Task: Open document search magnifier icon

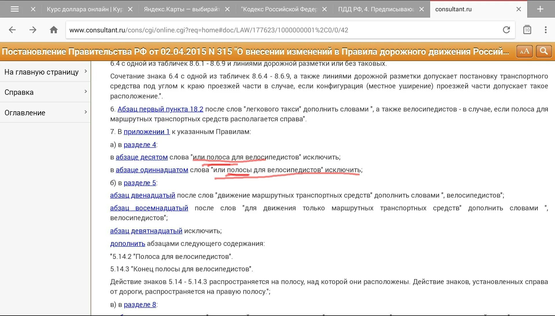Action: [x=544, y=51]
